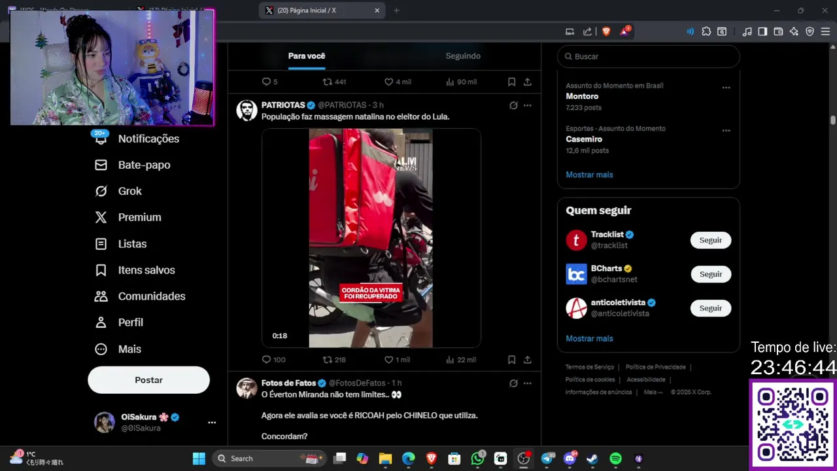Open Bate-papo messages in the sidebar
The height and width of the screenshot is (471, 837).
click(133, 165)
